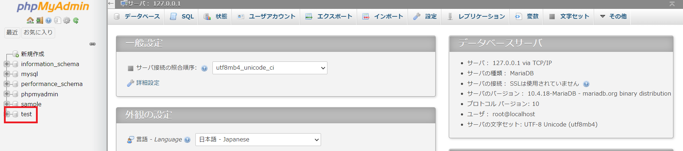Click SSL info help icon
The width and height of the screenshot is (683, 151).
[586, 84]
